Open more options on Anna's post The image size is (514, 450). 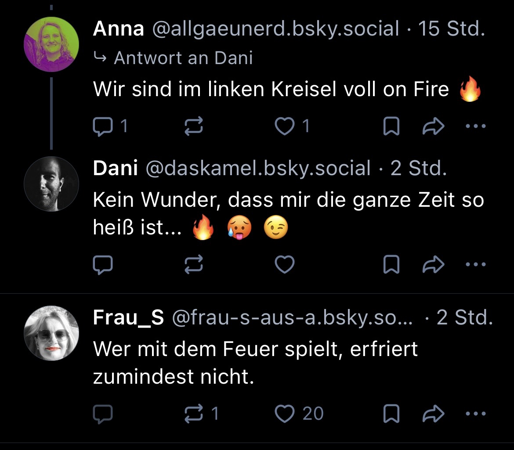point(476,127)
